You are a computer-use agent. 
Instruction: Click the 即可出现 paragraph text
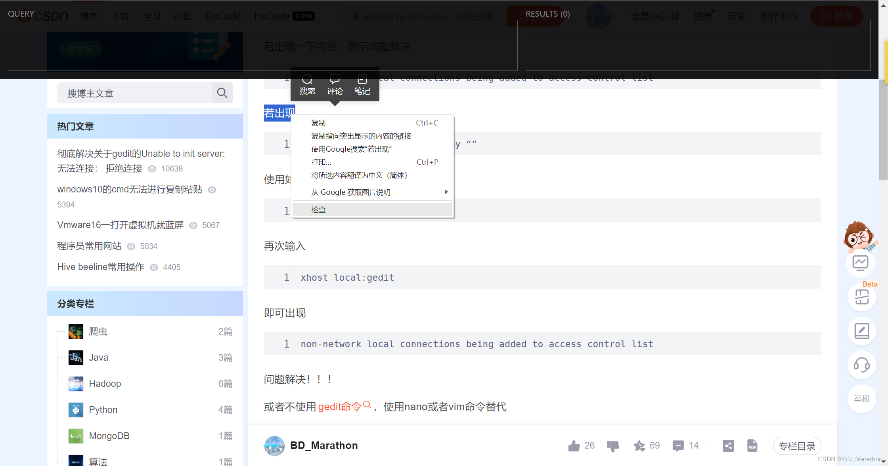[285, 313]
